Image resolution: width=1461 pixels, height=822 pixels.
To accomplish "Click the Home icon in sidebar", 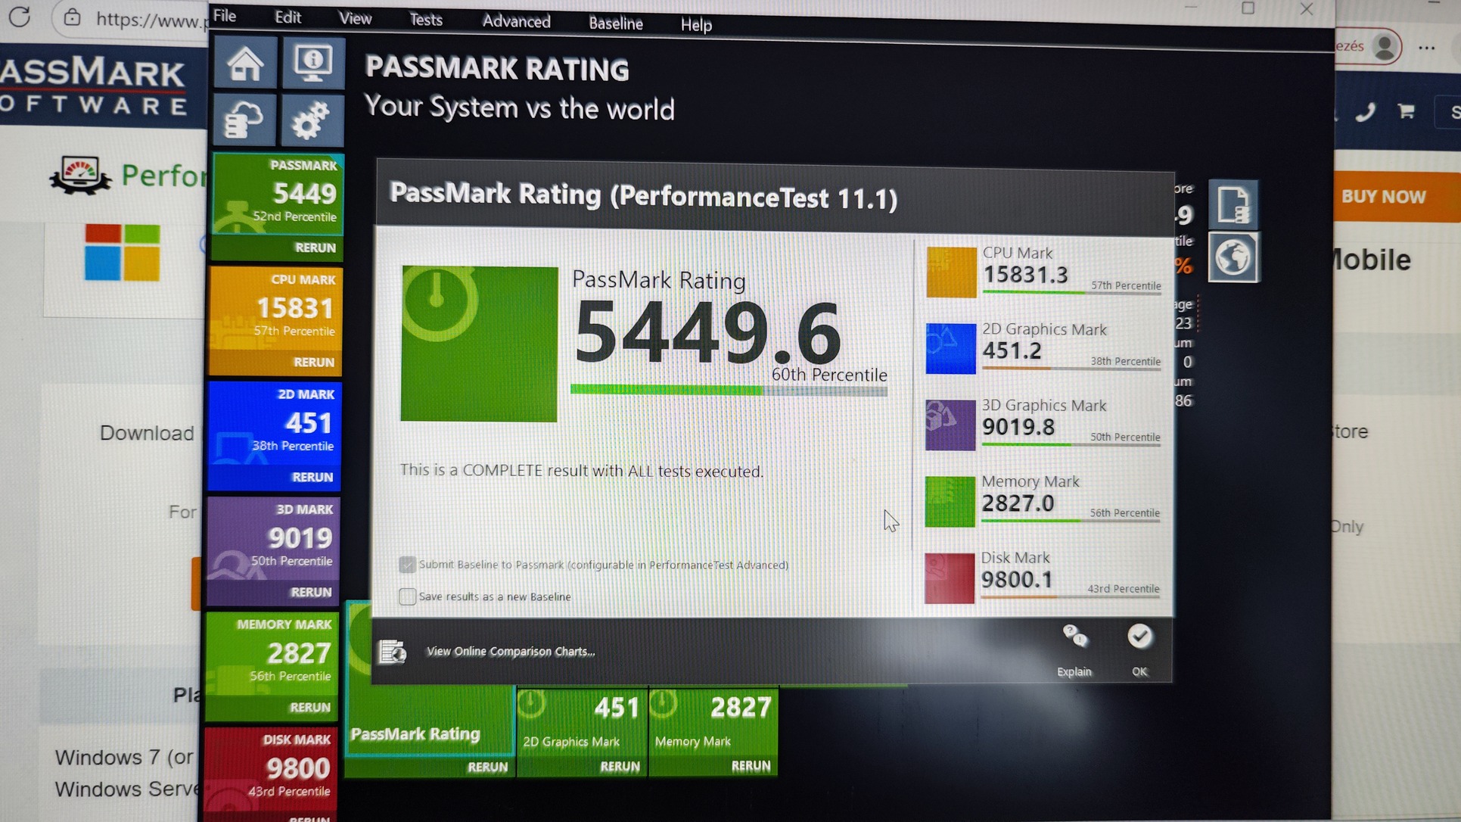I will pyautogui.click(x=244, y=64).
